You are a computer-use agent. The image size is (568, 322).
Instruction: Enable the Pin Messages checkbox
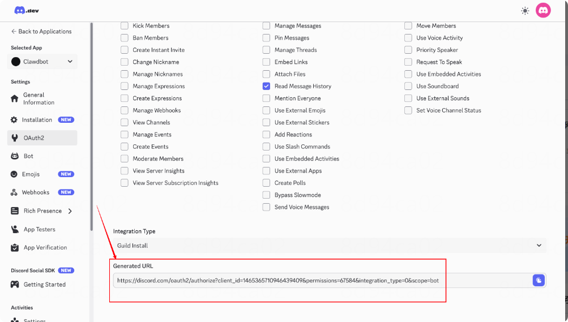point(266,37)
